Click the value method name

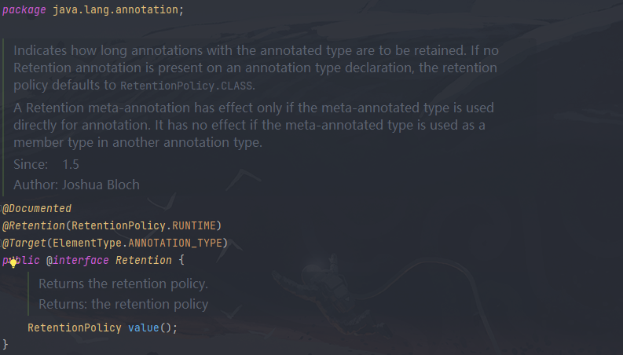pyautogui.click(x=144, y=328)
